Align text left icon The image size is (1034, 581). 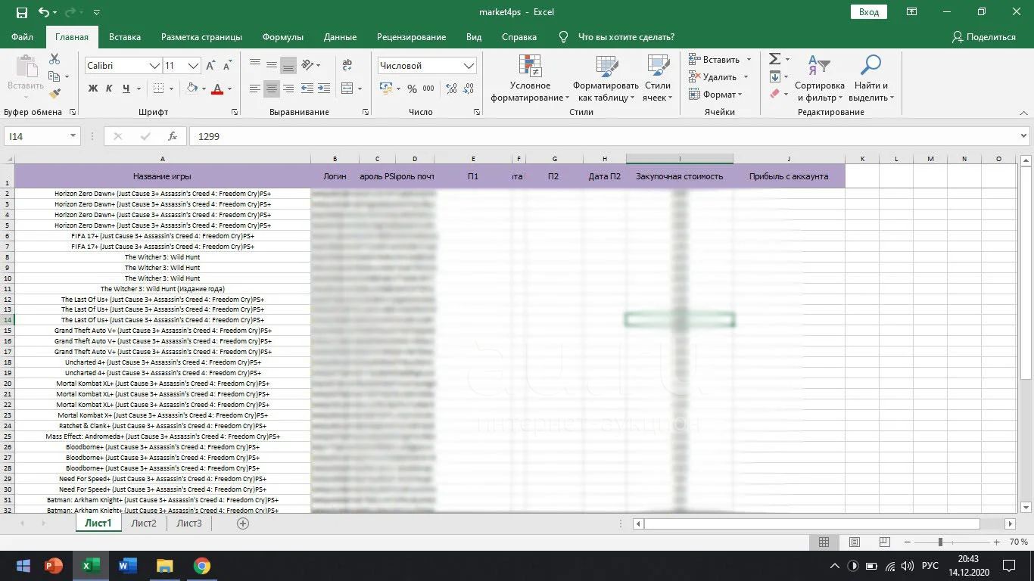coord(255,89)
